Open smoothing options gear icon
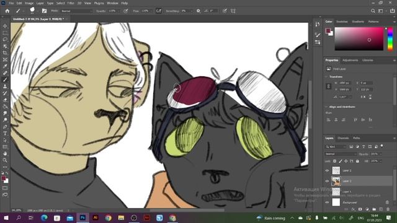 coord(198,11)
